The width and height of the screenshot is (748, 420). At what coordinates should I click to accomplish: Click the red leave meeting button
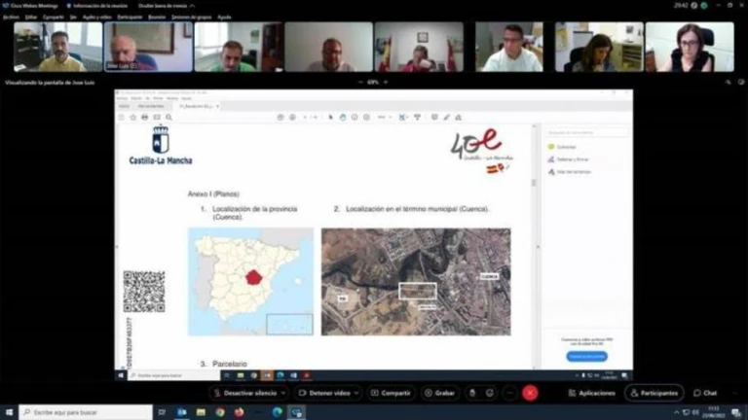click(x=530, y=393)
